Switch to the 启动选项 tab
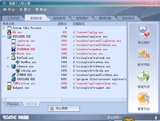 click(59, 18)
